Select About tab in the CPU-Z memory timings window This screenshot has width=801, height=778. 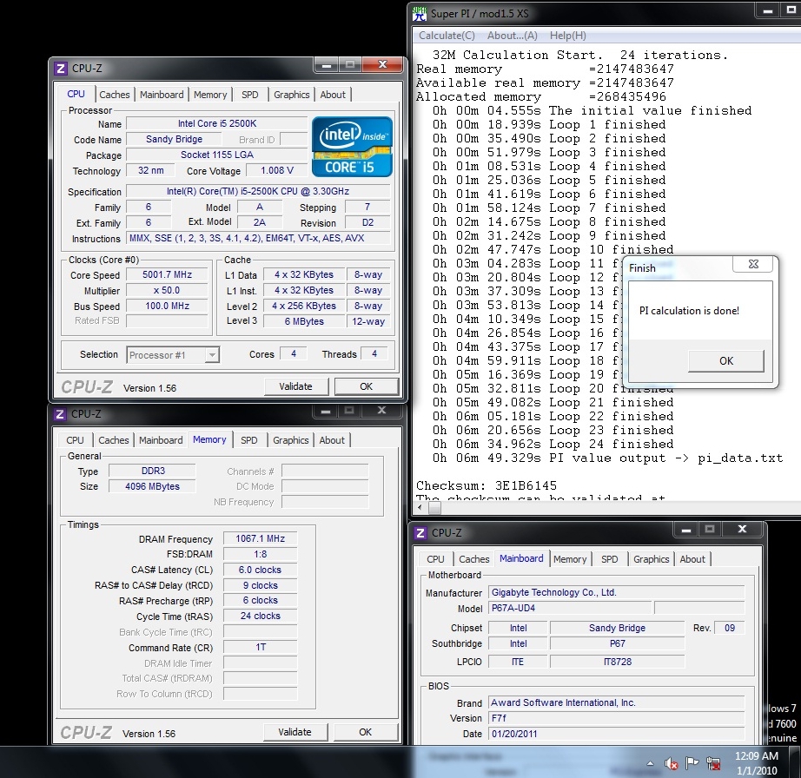[x=332, y=440]
